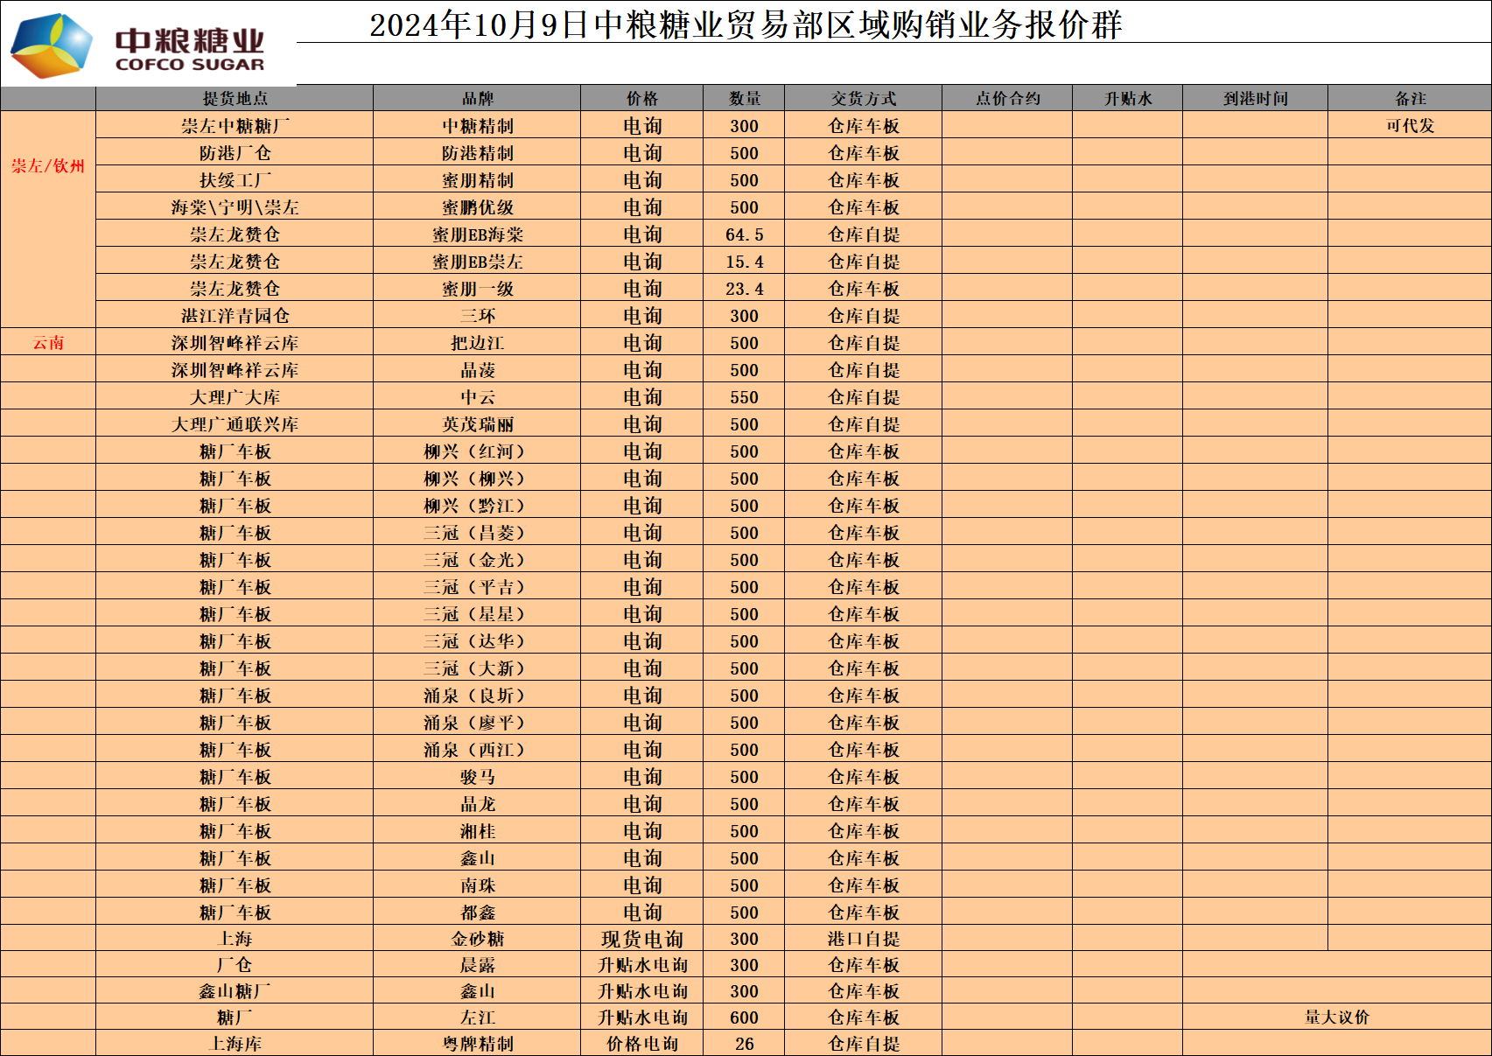Click the 价格 column header
The image size is (1492, 1056).
pyautogui.click(x=641, y=99)
